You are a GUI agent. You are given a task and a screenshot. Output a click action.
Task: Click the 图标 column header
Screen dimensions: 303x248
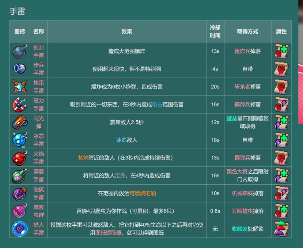(x=20, y=31)
